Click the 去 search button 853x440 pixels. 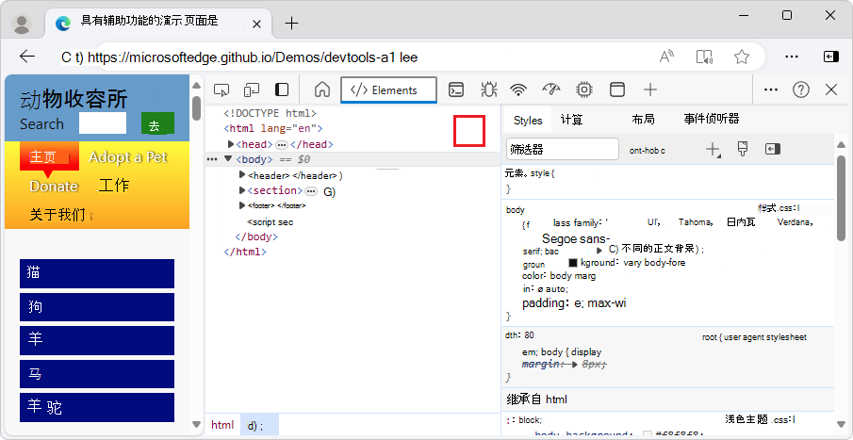click(157, 123)
